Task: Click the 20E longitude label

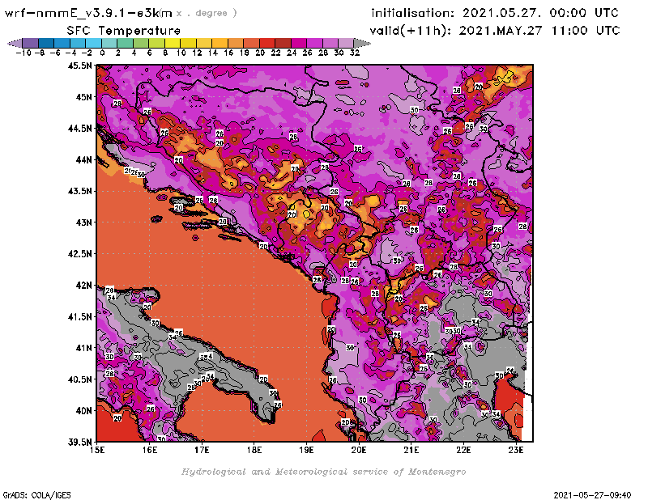Action: [359, 450]
